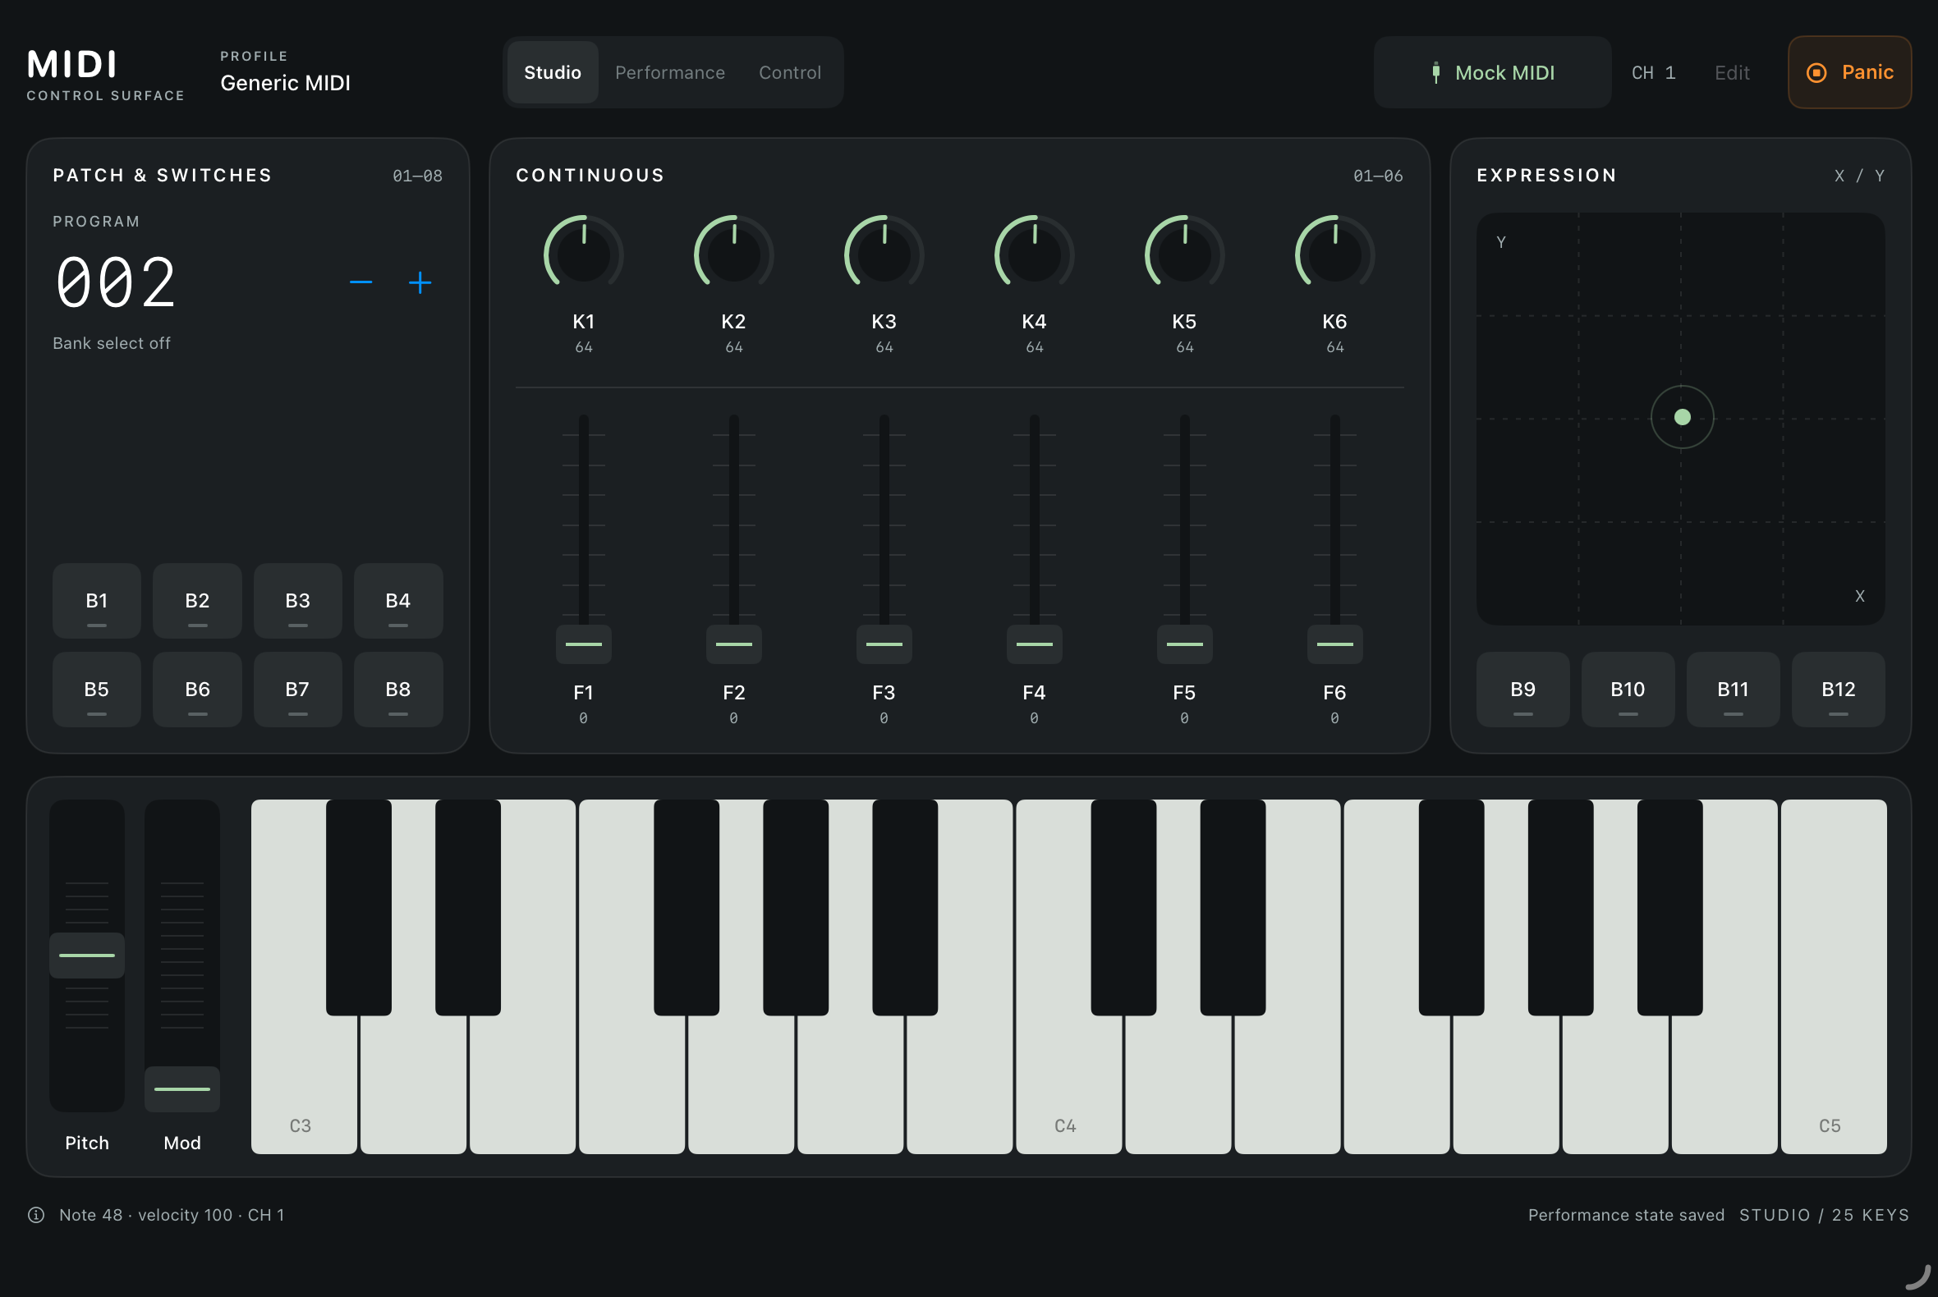Click the '01–06' range label
Image resolution: width=1938 pixels, height=1297 pixels.
coord(1378,176)
